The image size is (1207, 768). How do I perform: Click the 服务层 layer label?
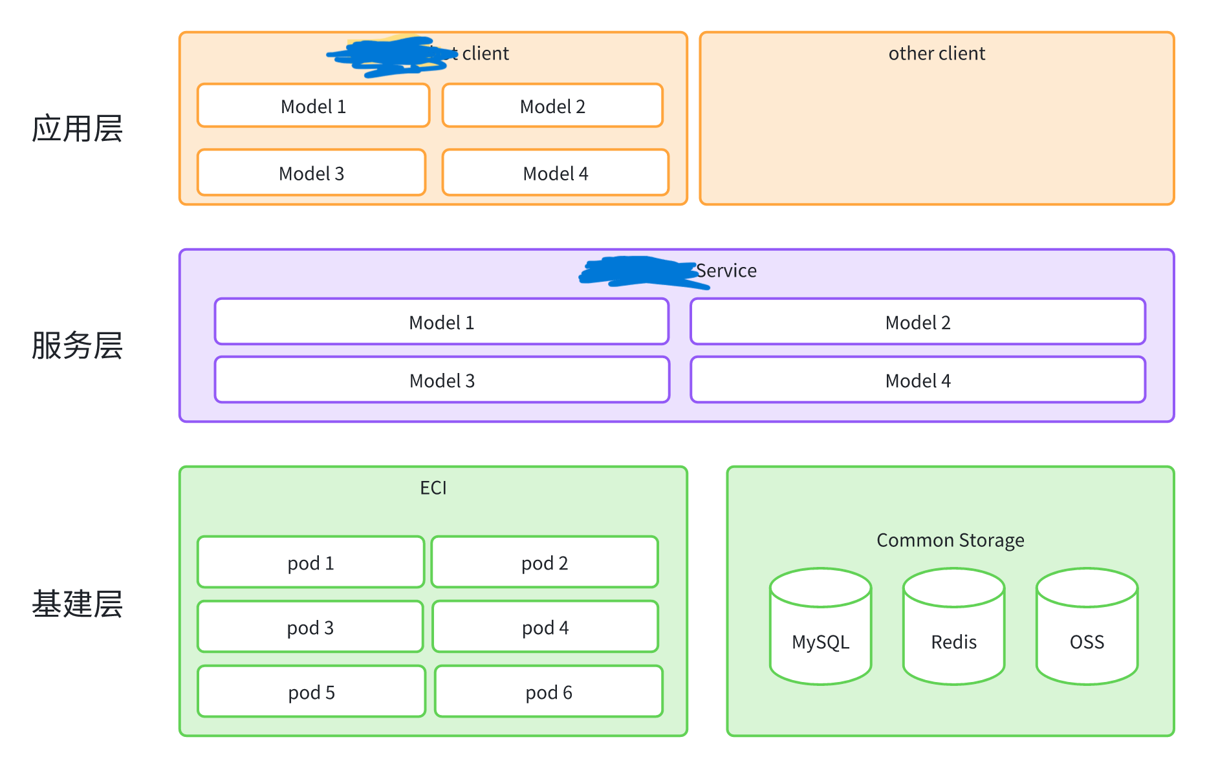coord(78,345)
